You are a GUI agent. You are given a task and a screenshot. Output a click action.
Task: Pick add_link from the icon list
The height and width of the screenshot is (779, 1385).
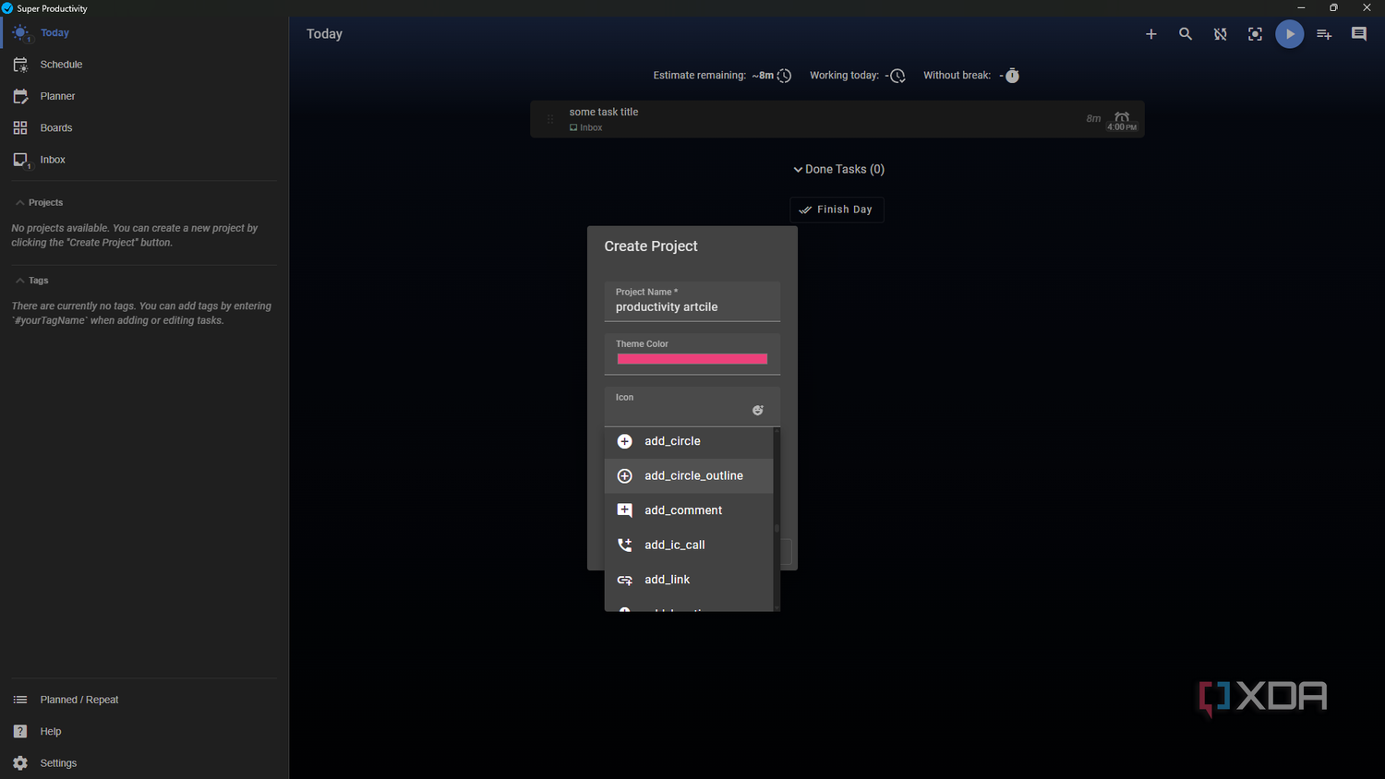[689, 580]
